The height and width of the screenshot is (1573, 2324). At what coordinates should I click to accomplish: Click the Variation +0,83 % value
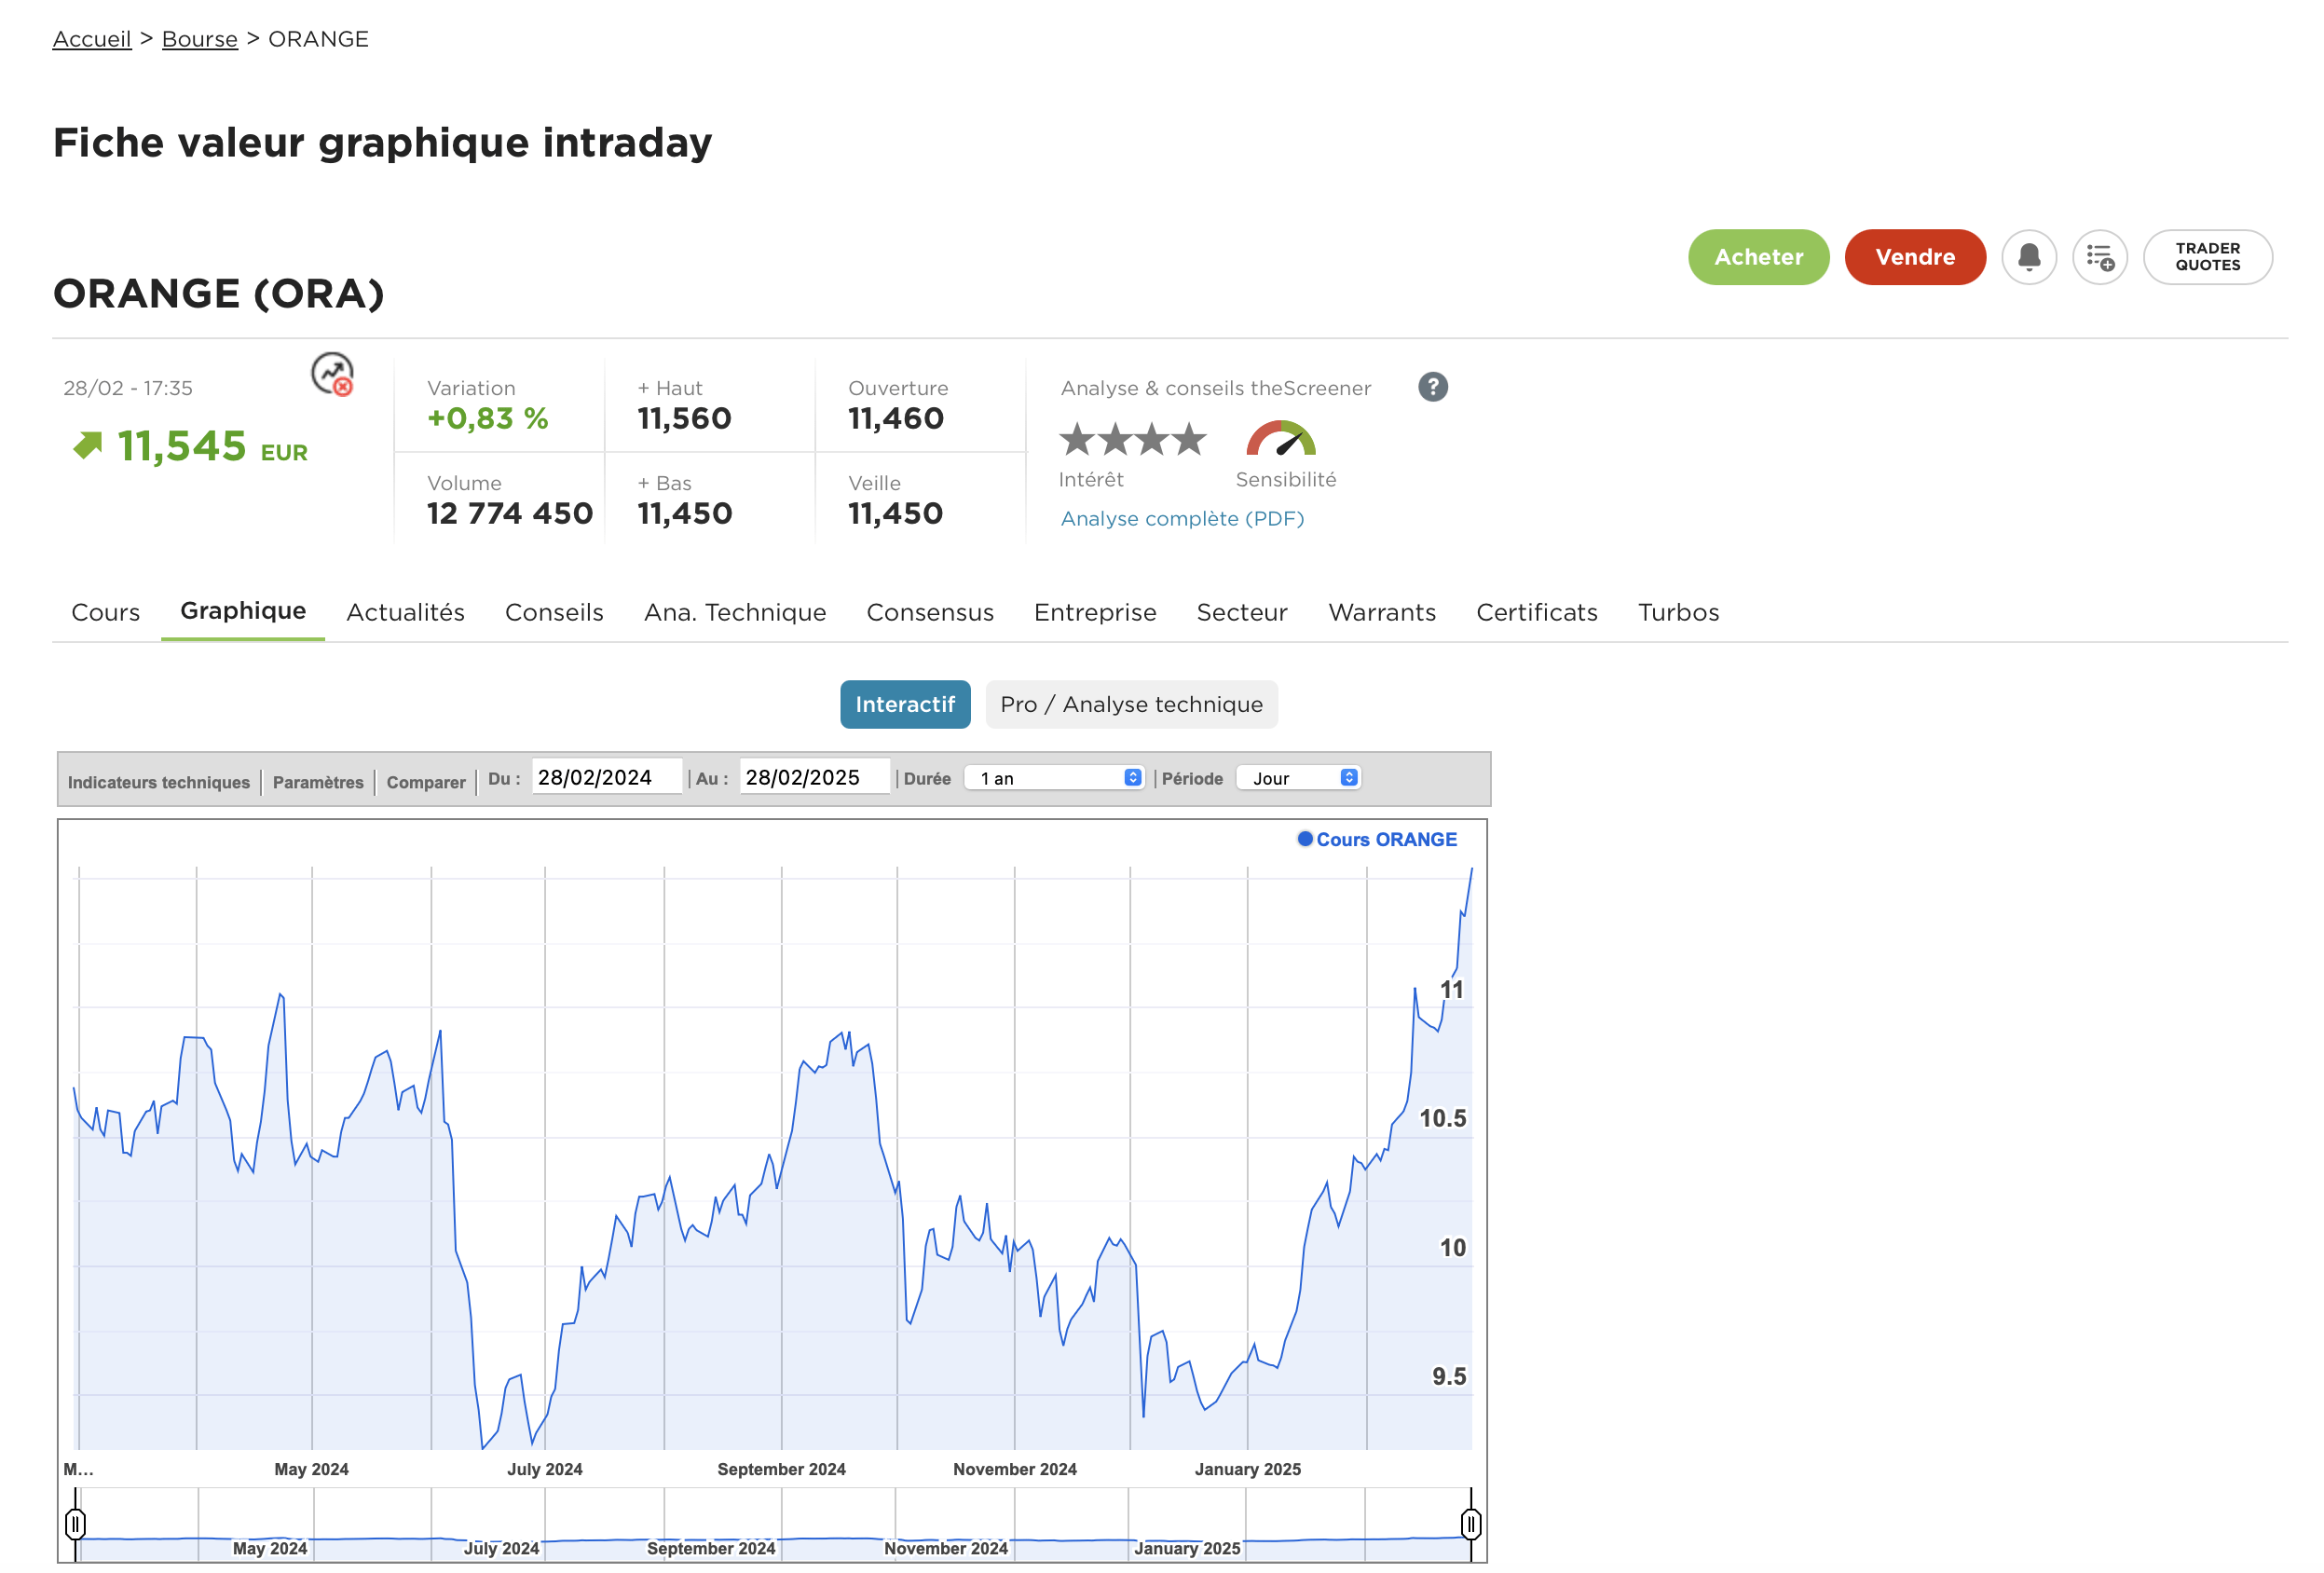pos(487,419)
